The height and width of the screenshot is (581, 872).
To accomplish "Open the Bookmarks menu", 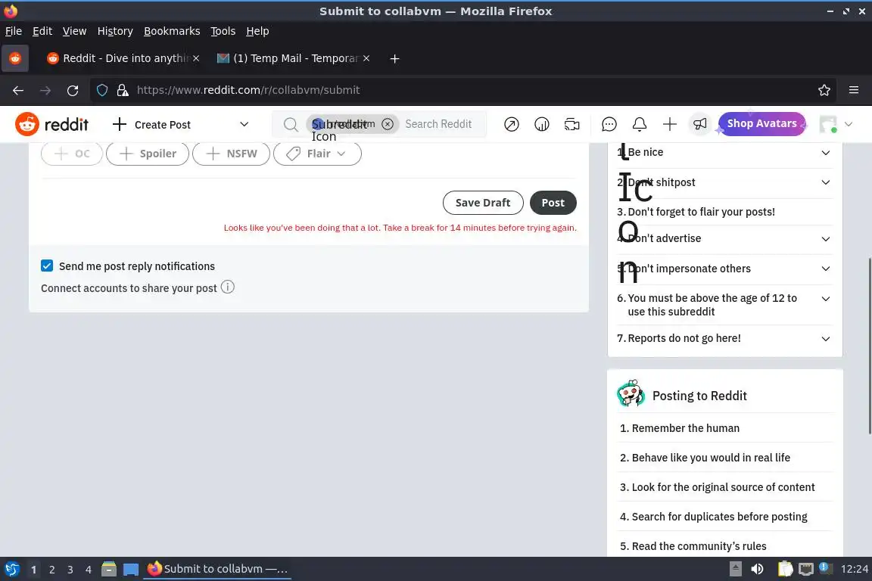I will [x=172, y=31].
